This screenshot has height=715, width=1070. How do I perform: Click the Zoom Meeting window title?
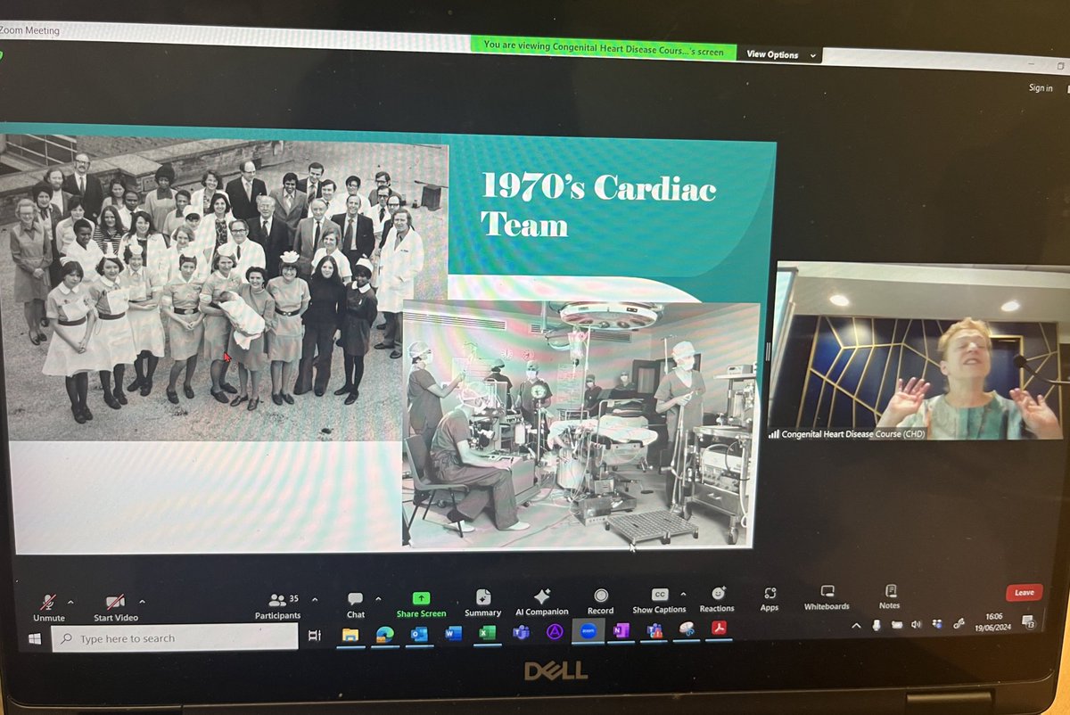pos(30,30)
